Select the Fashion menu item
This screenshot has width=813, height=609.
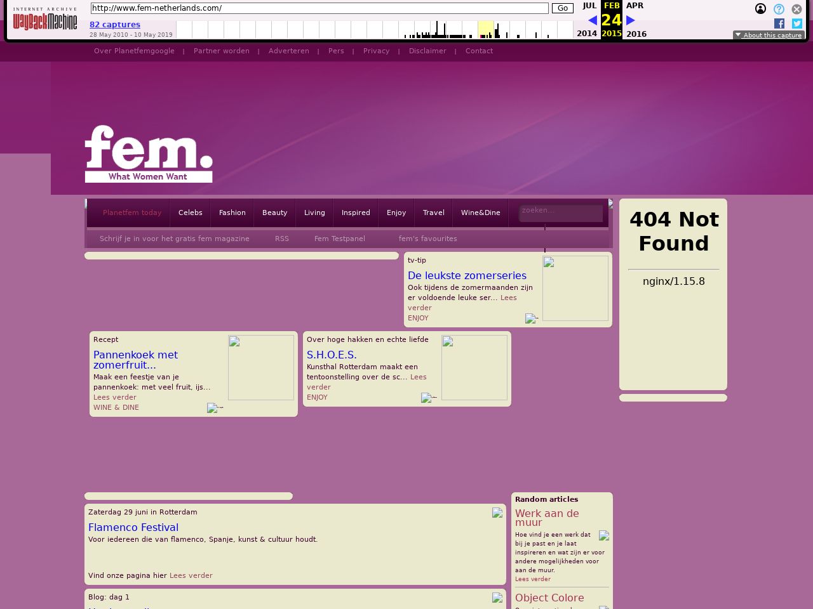click(x=232, y=213)
